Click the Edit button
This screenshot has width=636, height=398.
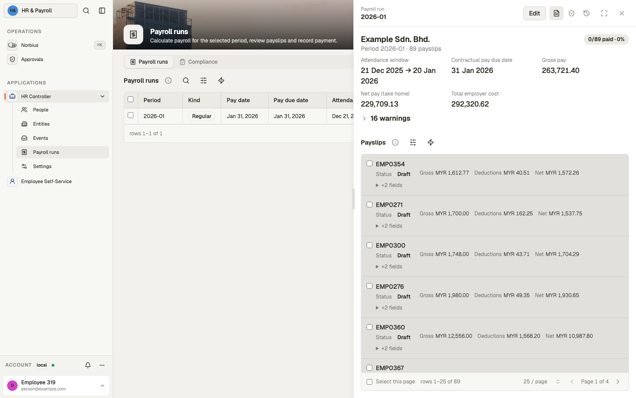click(534, 13)
